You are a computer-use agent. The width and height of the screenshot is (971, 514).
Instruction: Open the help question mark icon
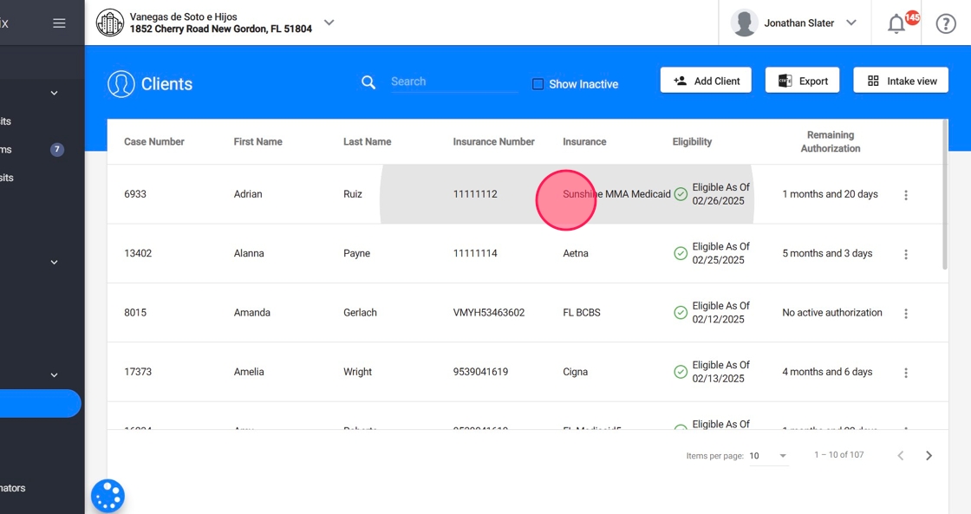(946, 23)
